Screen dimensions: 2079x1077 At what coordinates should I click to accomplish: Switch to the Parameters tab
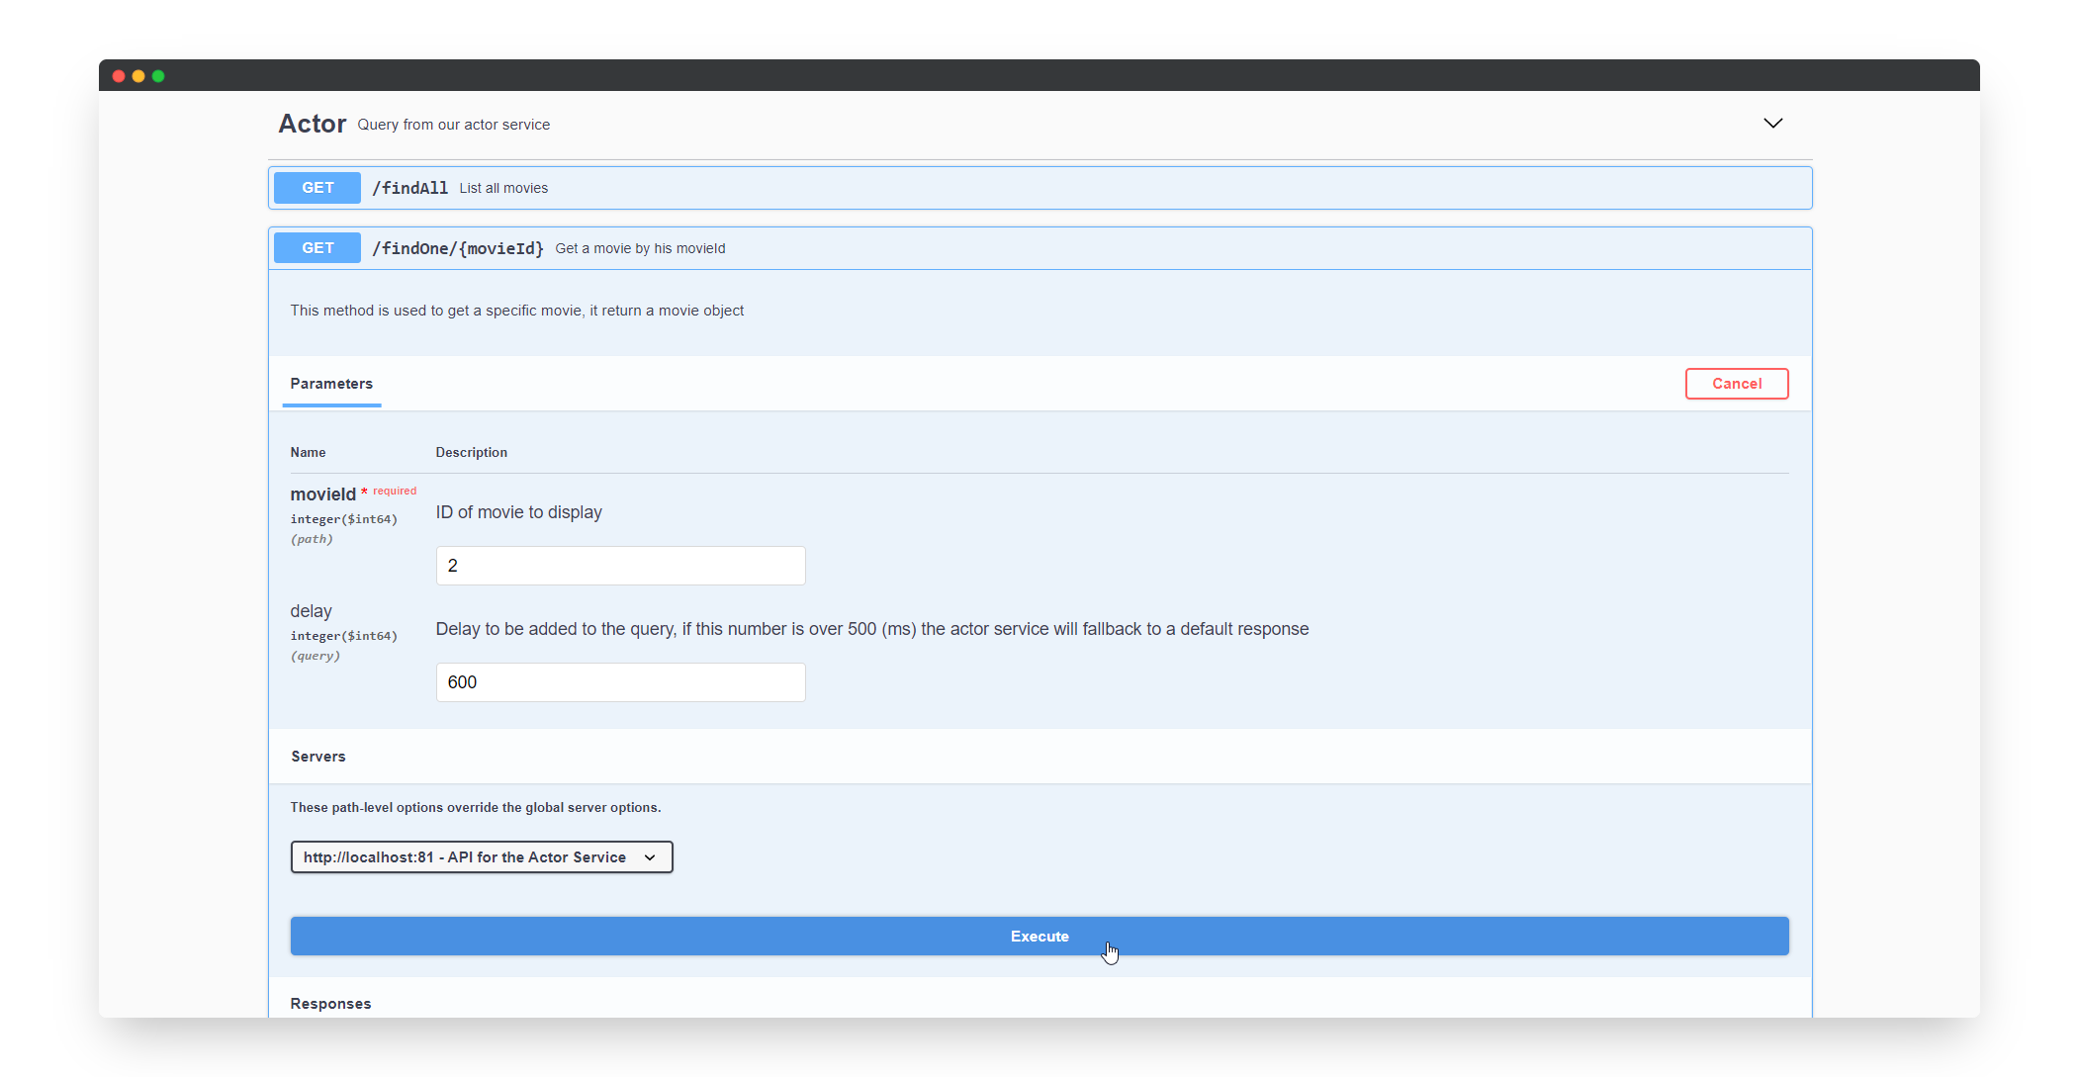[331, 384]
